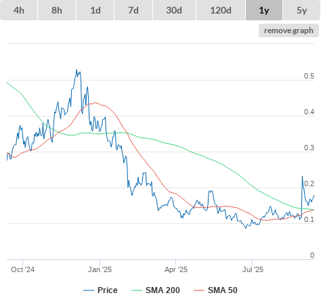This screenshot has width=321, height=308.
Task: Open the 120d time range tab
Action: [221, 10]
